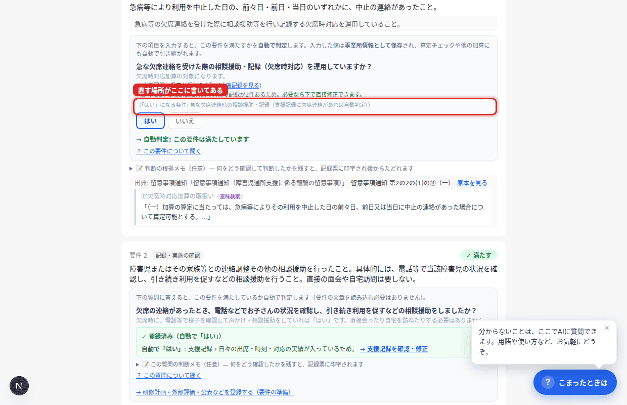
Task: Select the いいえ answer button
Action: 185,121
